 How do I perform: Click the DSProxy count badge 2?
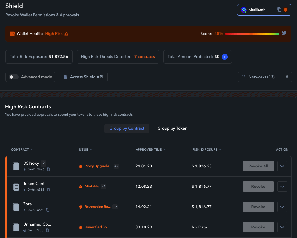click(43, 163)
